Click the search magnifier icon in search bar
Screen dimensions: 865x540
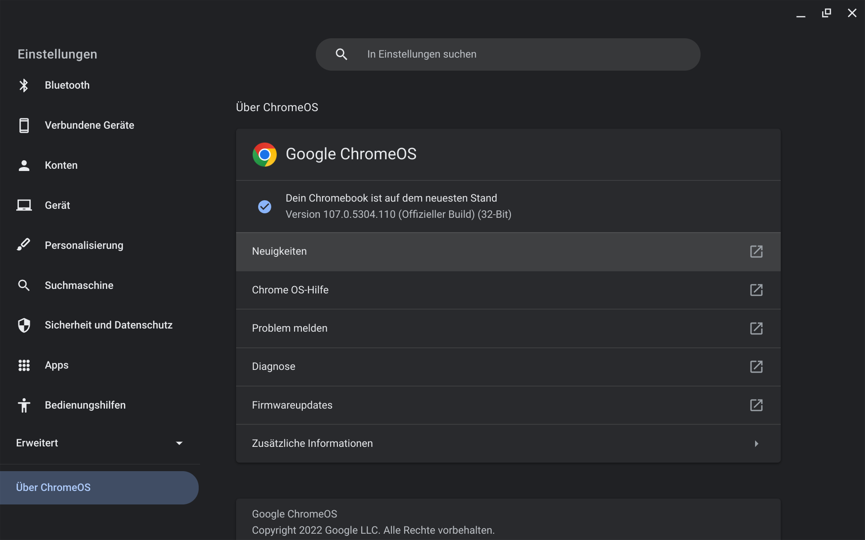(341, 54)
